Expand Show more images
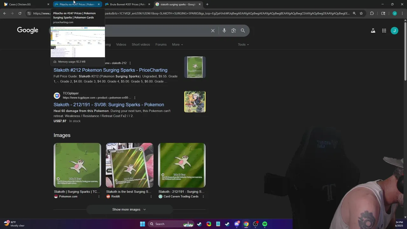Image resolution: width=407 pixels, height=229 pixels. pyautogui.click(x=129, y=210)
